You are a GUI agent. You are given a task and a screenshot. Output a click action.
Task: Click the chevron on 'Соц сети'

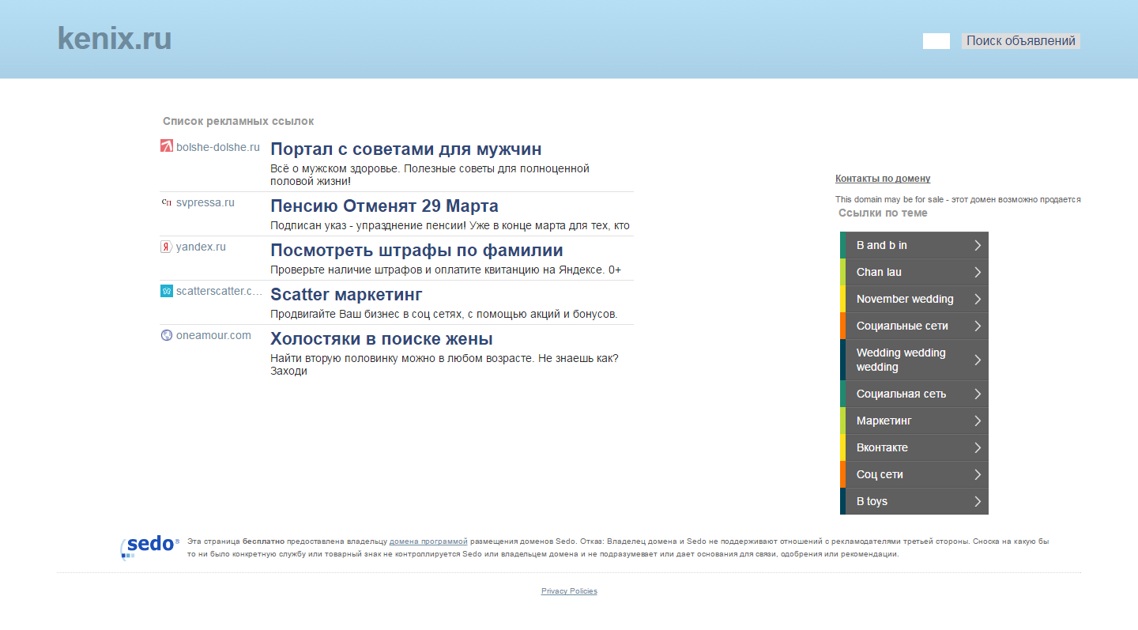coord(978,474)
